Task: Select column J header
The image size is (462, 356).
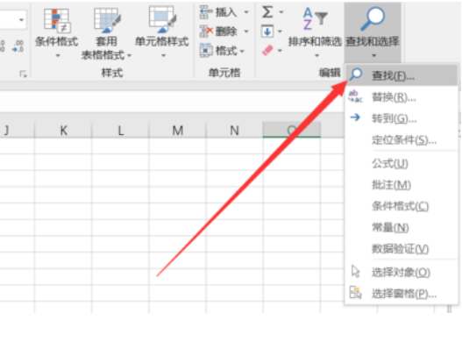Action: click(17, 130)
